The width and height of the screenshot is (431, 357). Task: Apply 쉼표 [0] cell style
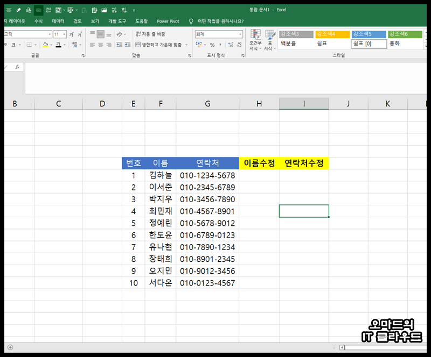click(x=369, y=44)
